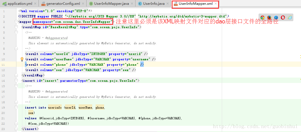Collapse the comment fold on line 15

click(17, 86)
